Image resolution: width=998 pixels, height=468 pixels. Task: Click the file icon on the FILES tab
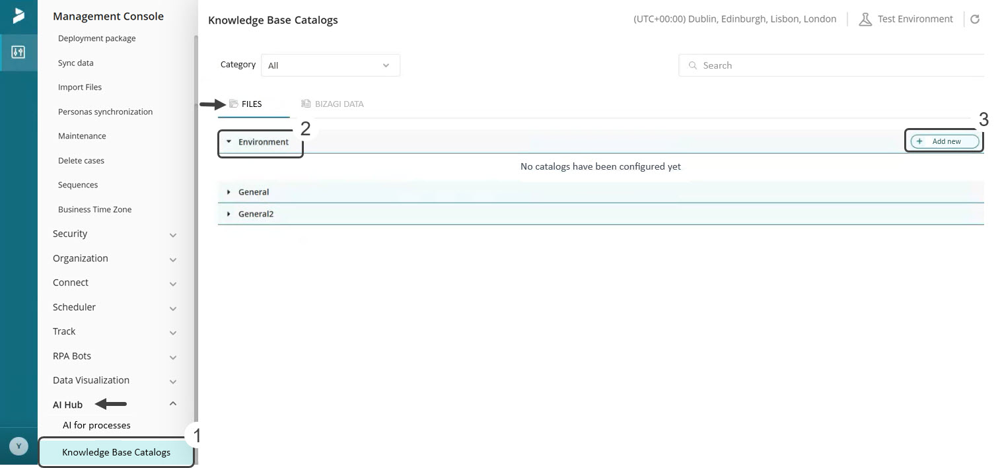pyautogui.click(x=233, y=104)
